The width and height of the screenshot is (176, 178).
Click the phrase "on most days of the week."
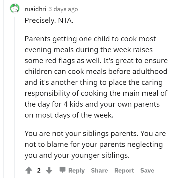[x=69, y=115]
